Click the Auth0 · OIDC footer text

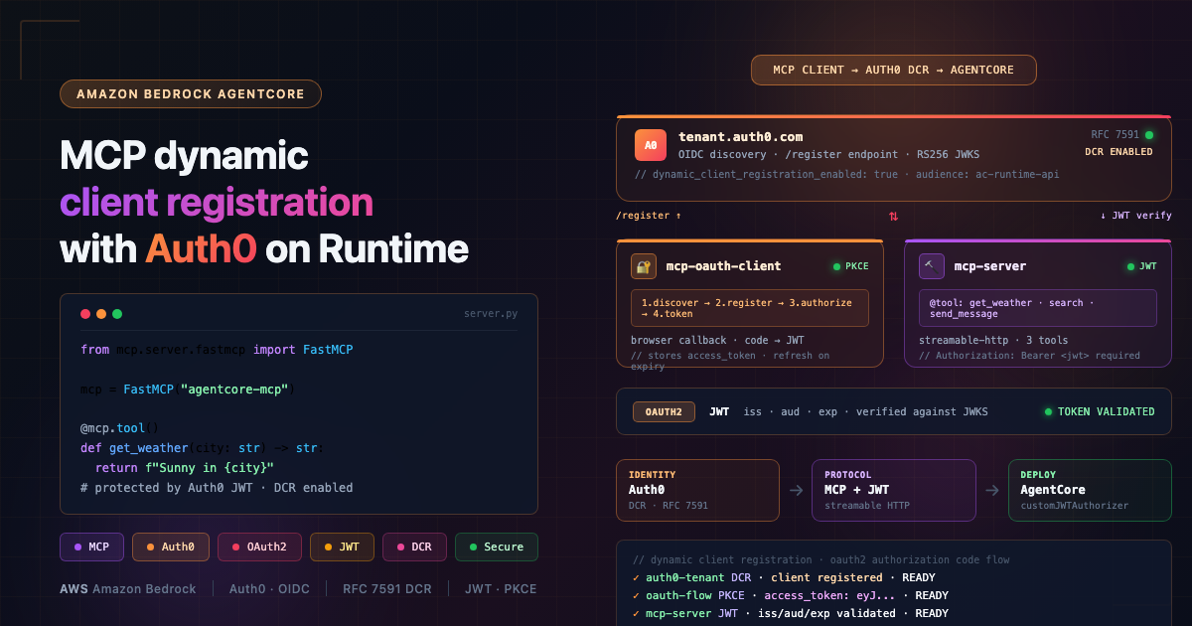[x=269, y=589]
